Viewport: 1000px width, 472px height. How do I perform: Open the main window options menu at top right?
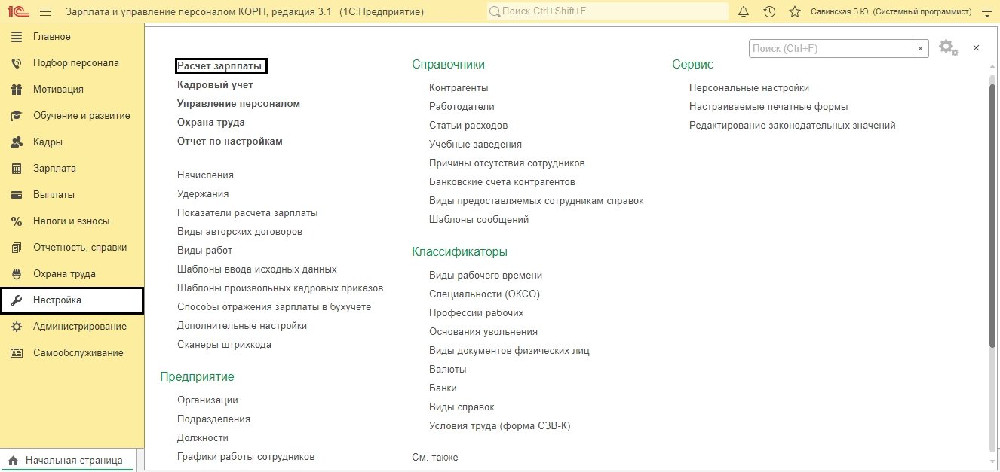click(986, 12)
